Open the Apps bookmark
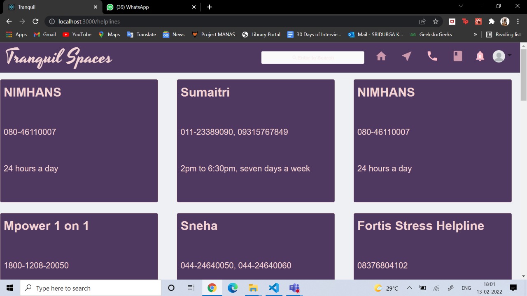Viewport: 527px width, 296px height. 16,35
